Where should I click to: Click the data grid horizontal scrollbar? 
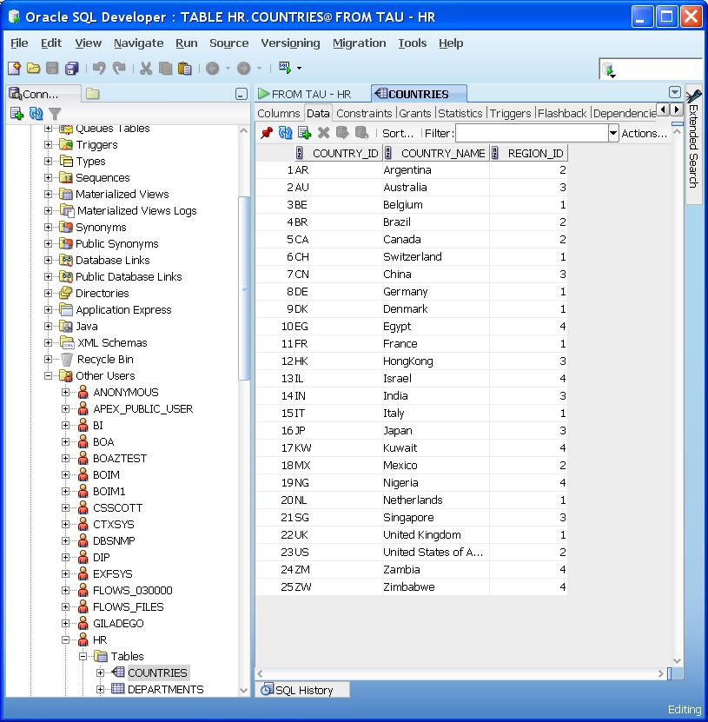(460, 673)
